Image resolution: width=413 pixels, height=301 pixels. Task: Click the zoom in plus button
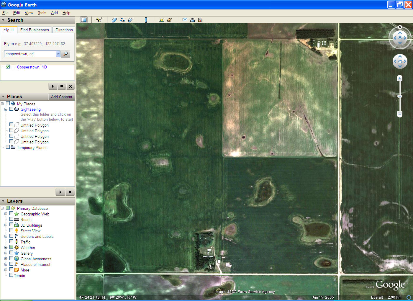[x=400, y=78]
